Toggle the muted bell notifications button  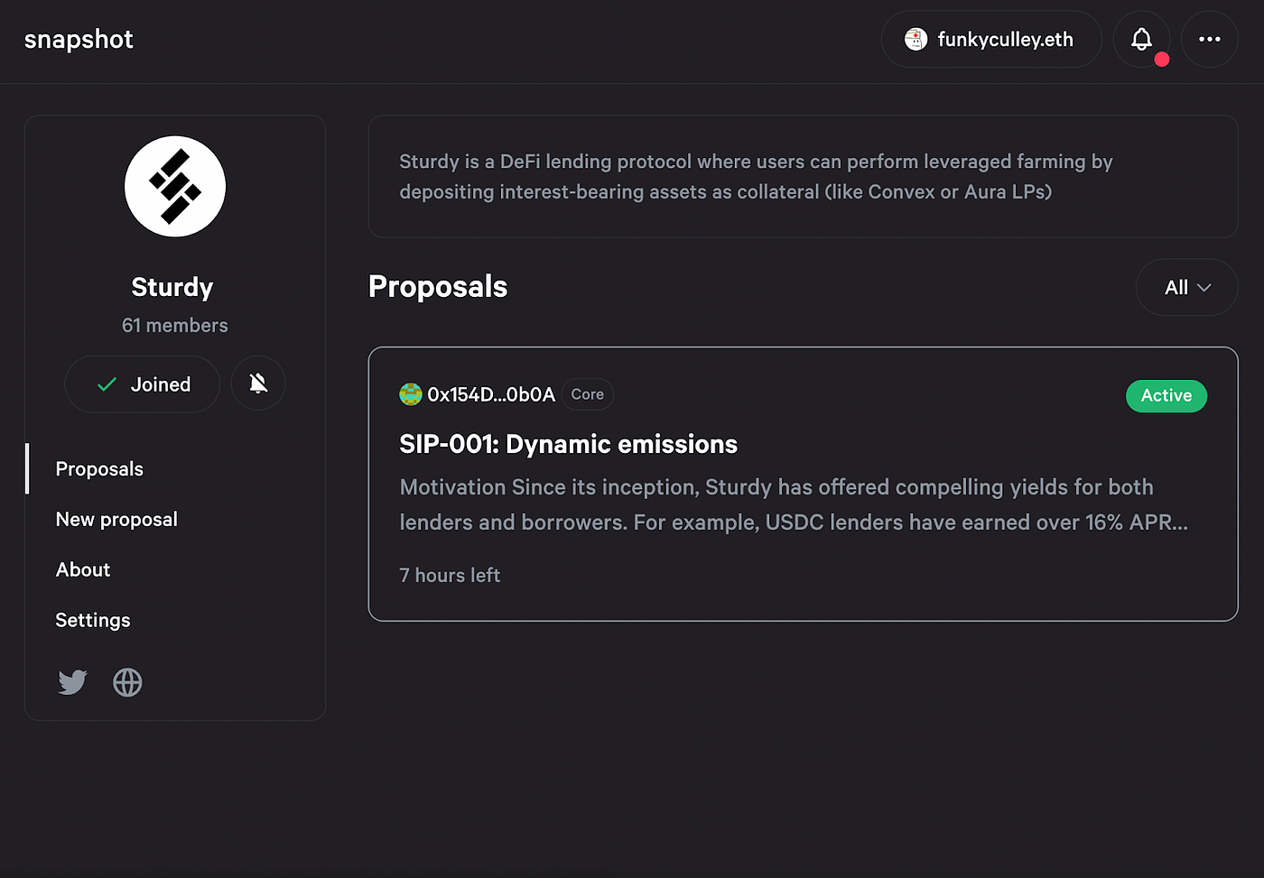(x=258, y=384)
